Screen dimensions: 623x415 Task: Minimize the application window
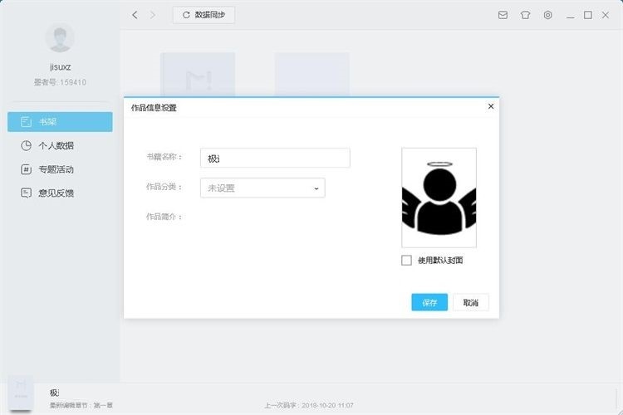click(569, 15)
